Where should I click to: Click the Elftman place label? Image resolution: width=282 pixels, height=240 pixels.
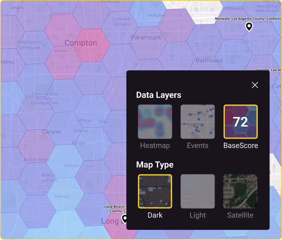click(85, 121)
